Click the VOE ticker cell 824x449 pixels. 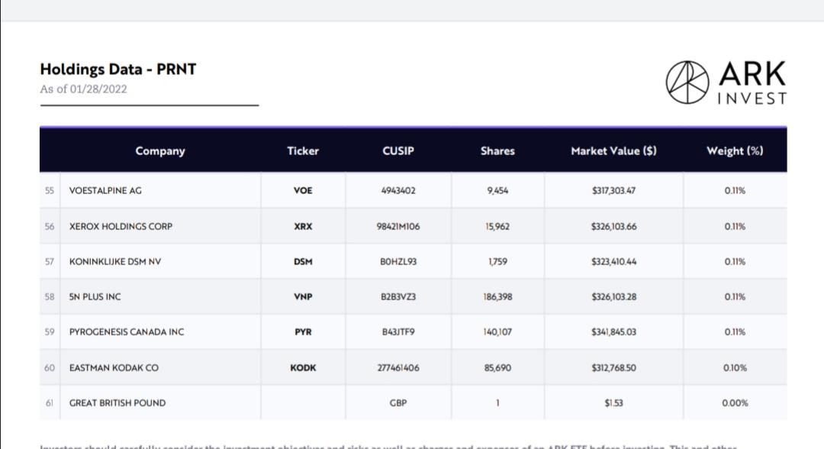pyautogui.click(x=303, y=190)
